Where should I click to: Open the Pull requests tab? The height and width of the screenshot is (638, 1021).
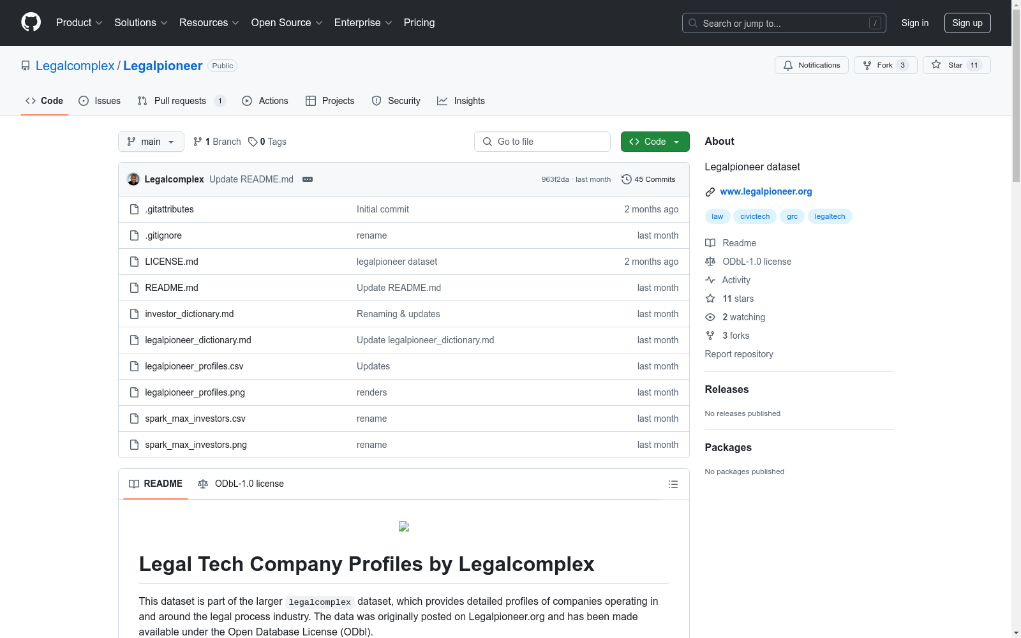tap(182, 101)
